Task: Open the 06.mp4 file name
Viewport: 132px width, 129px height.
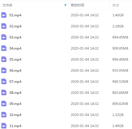Action: 15,71
